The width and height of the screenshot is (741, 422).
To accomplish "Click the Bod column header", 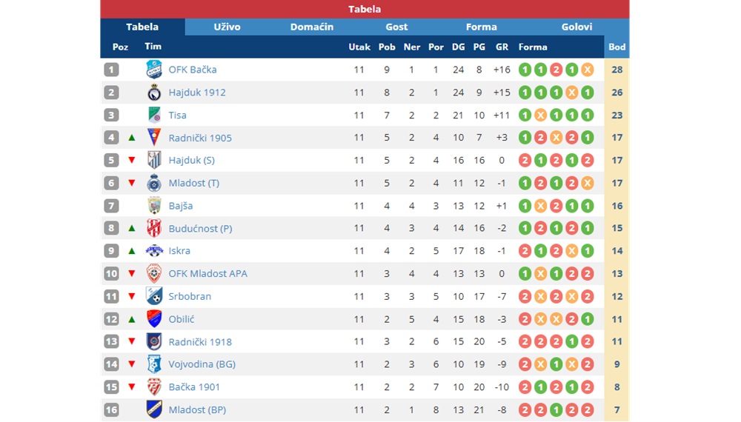I will pyautogui.click(x=617, y=47).
